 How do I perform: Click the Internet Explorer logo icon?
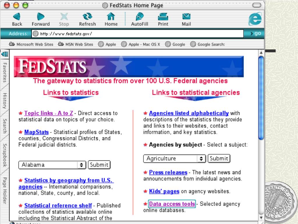(255, 19)
